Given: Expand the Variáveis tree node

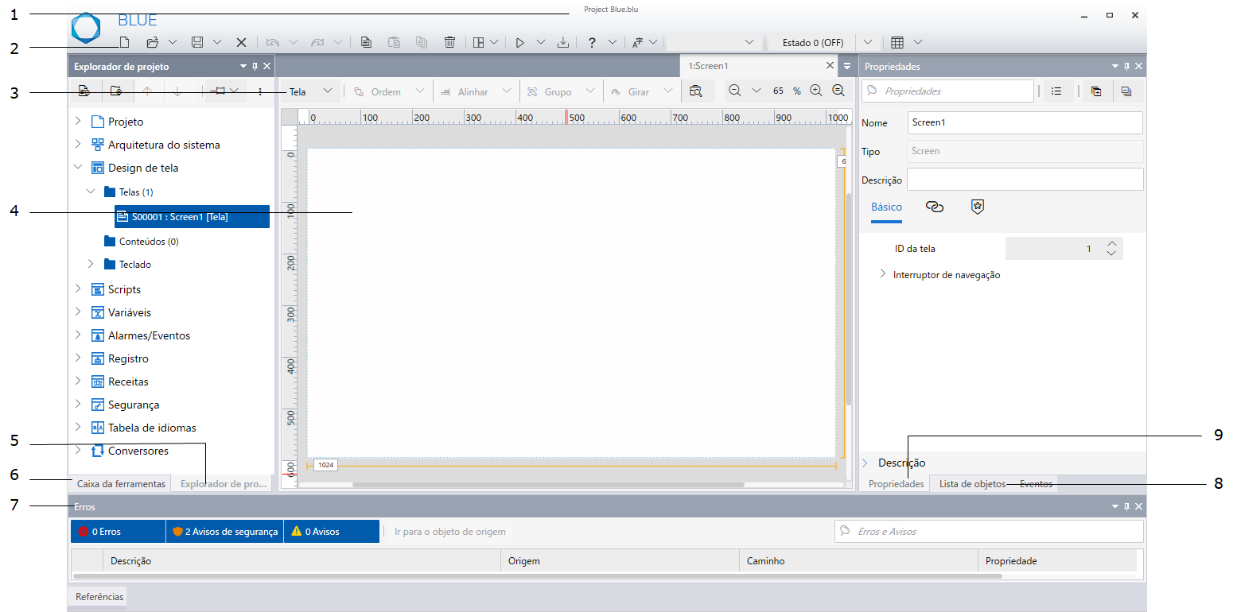Looking at the screenshot, I should [78, 312].
